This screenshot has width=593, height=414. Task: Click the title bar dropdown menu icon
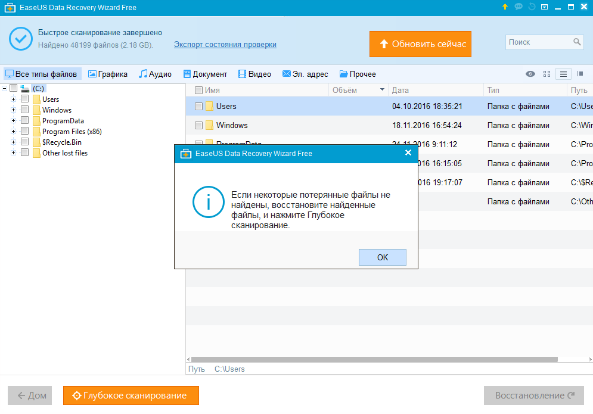544,7
